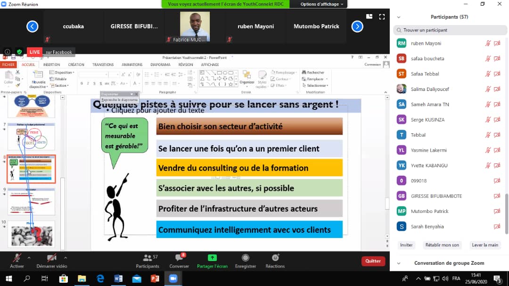Collapse the Participants (57) panel chevron
Image resolution: width=509 pixels, height=286 pixels.
tap(399, 17)
